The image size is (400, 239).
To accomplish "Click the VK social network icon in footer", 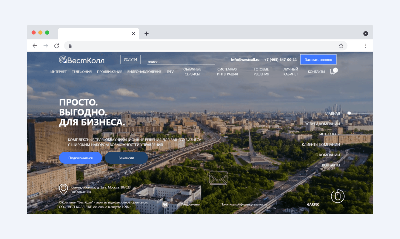I will point(165,204).
